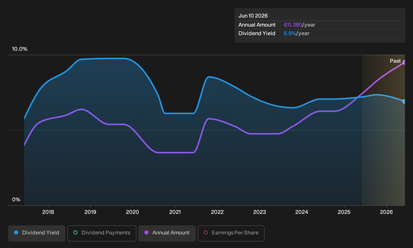Click the 'Dividend Yield' tooltip row label

tap(257, 33)
